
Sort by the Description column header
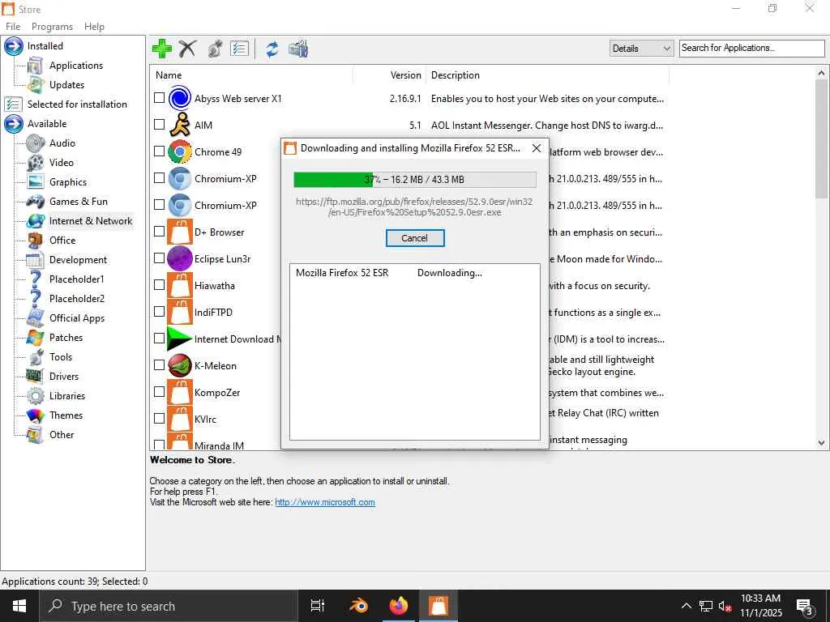click(547, 75)
